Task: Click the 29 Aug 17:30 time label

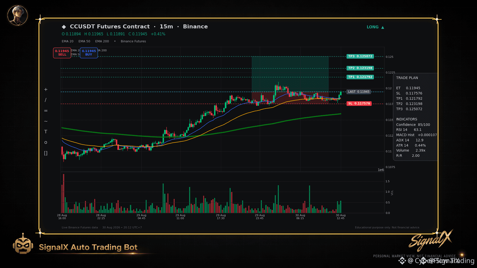Action: pyautogui.click(x=221, y=217)
